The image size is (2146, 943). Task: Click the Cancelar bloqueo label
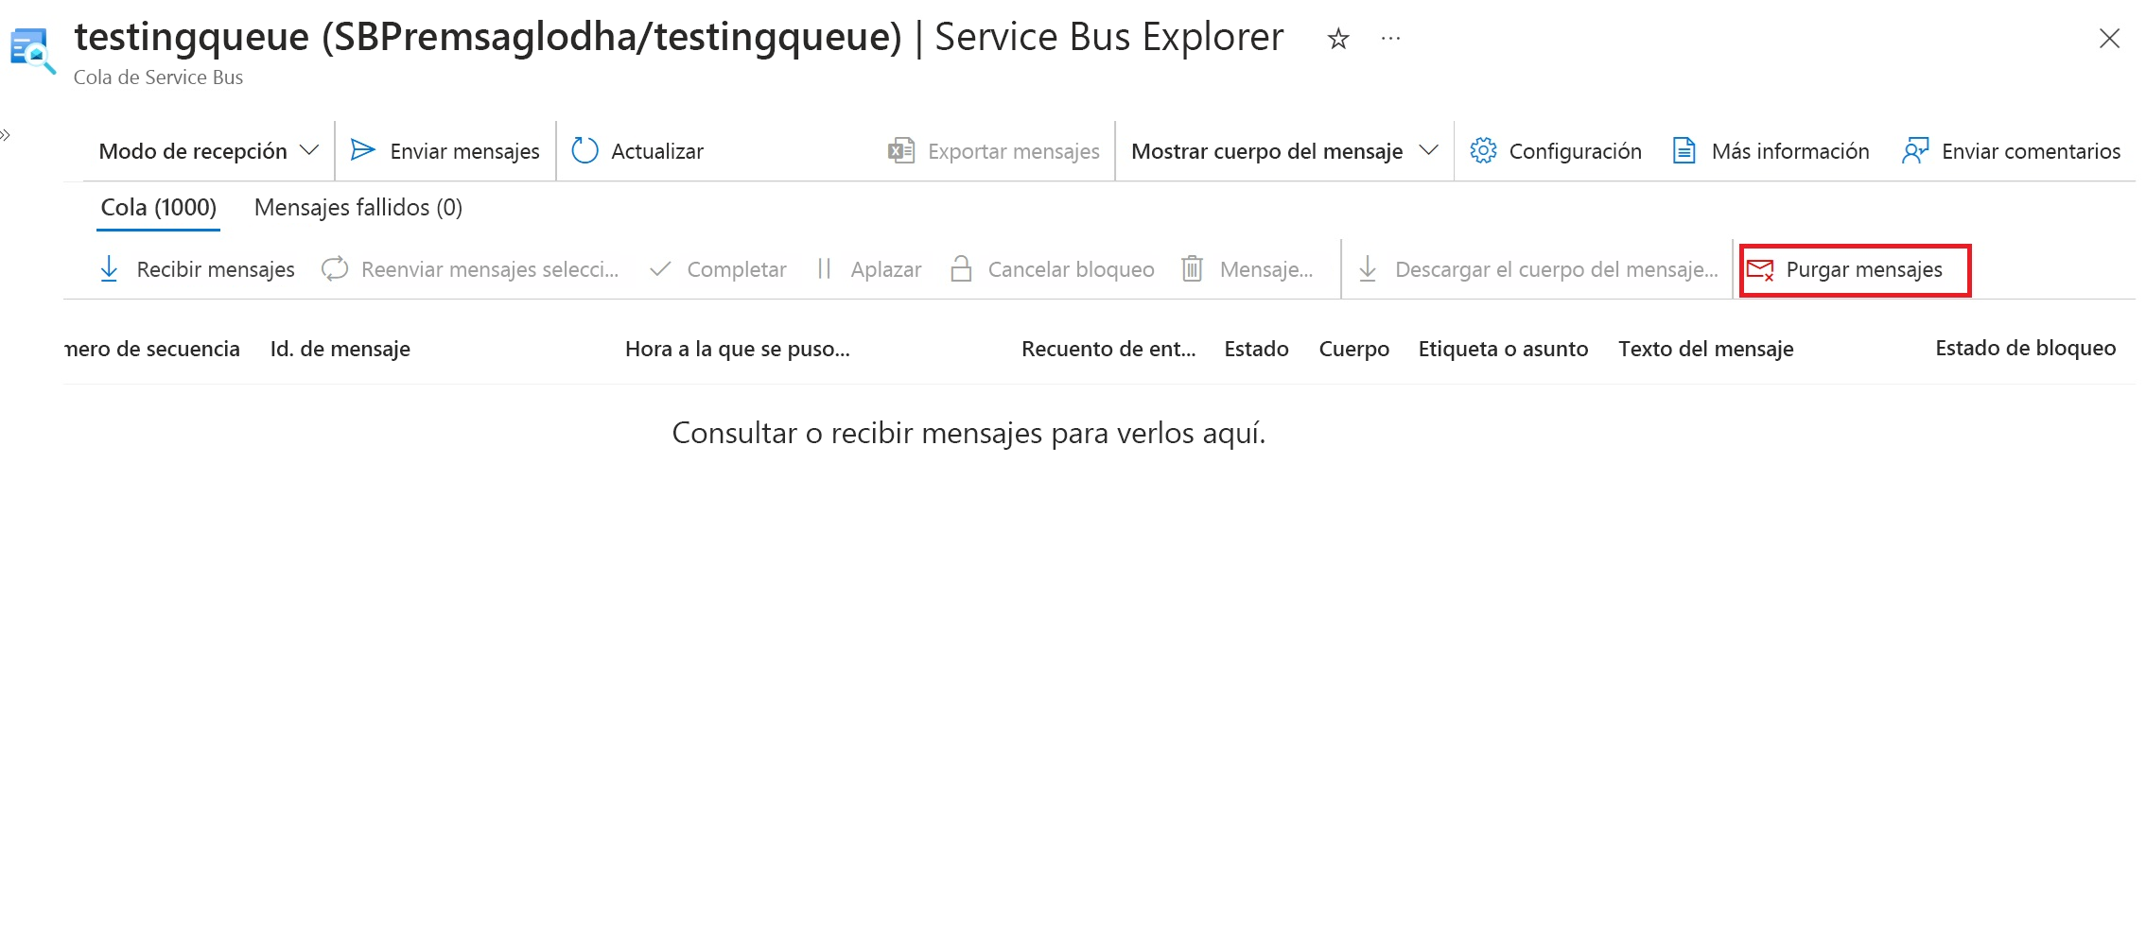1072,269
